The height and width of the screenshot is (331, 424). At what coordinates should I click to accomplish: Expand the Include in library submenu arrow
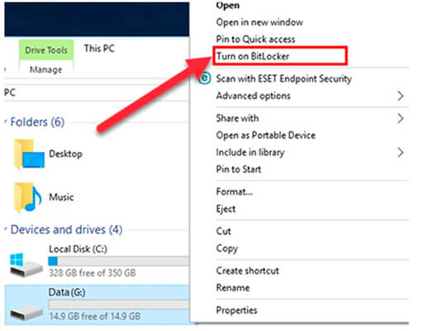click(x=400, y=152)
